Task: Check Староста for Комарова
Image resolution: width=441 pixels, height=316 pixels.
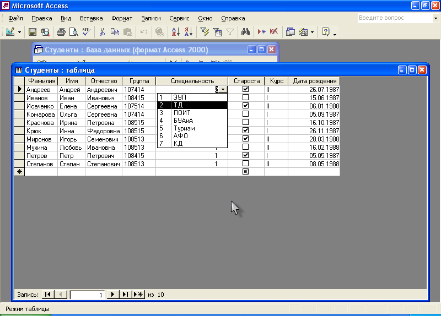Action: [245, 114]
